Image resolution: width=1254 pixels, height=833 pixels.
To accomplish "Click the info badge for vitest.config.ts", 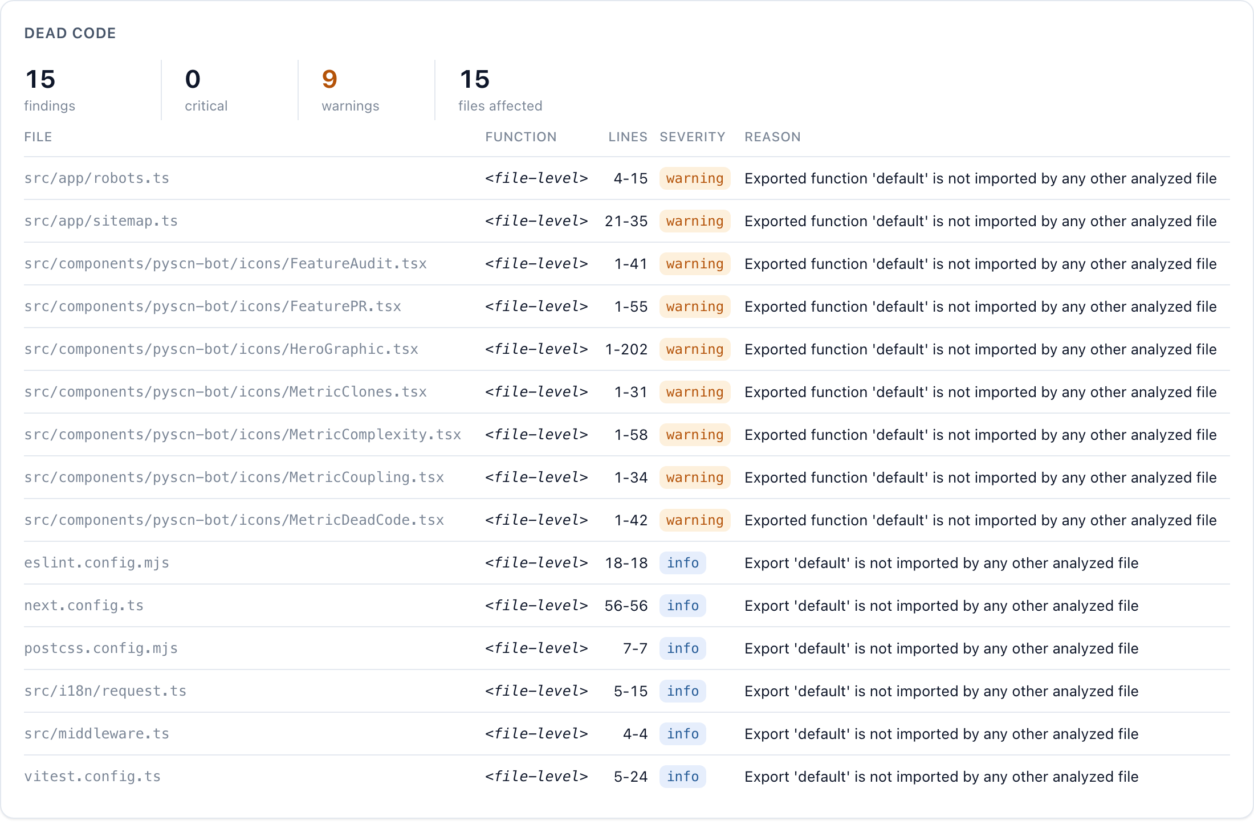I will 683,777.
